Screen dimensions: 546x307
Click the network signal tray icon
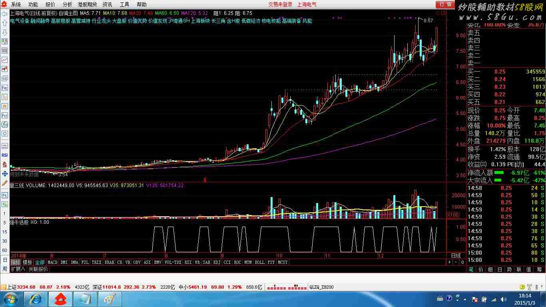click(x=493, y=299)
